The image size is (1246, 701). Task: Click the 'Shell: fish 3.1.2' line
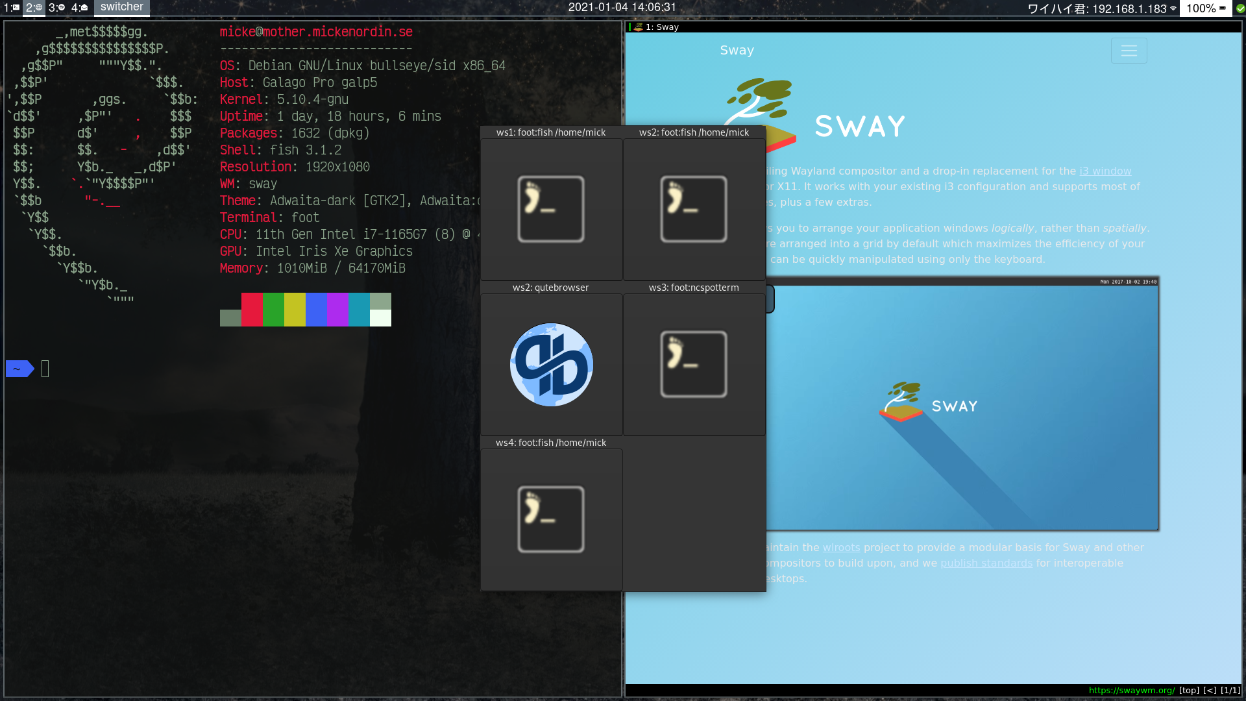click(x=280, y=150)
